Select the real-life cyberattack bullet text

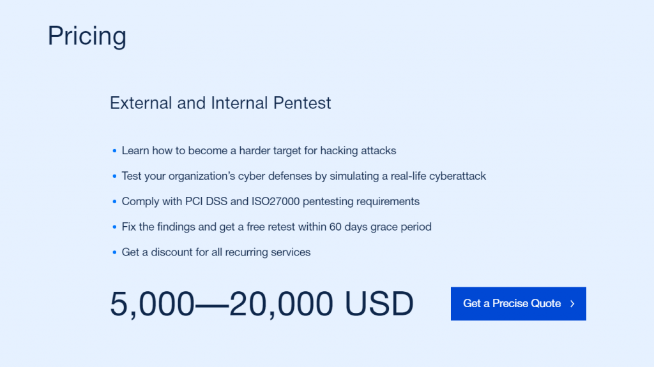304,176
